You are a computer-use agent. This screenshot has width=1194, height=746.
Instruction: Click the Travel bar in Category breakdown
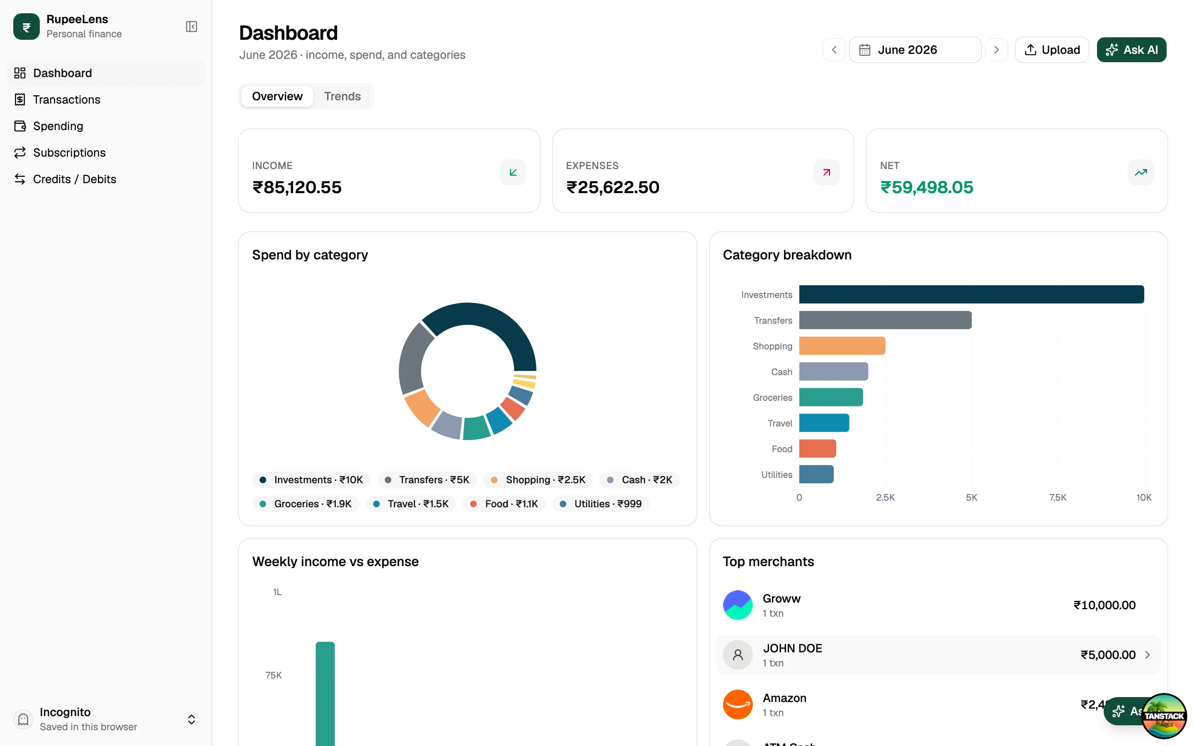click(x=824, y=423)
